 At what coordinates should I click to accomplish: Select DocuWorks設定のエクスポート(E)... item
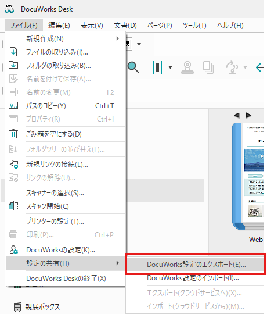pyautogui.click(x=196, y=265)
